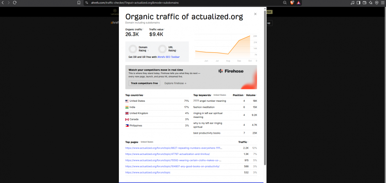386x183 pixels.
Task: Click the $9.4K traffic value figure
Action: pyautogui.click(x=156, y=34)
